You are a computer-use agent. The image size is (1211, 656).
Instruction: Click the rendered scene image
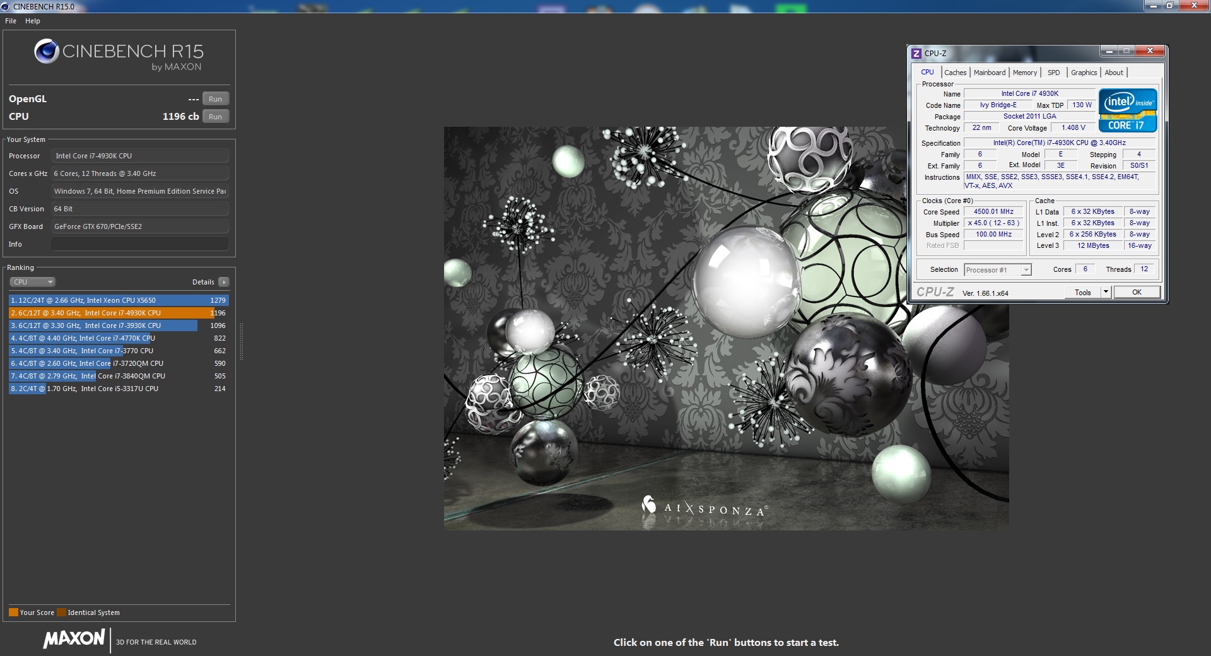pyautogui.click(x=726, y=328)
